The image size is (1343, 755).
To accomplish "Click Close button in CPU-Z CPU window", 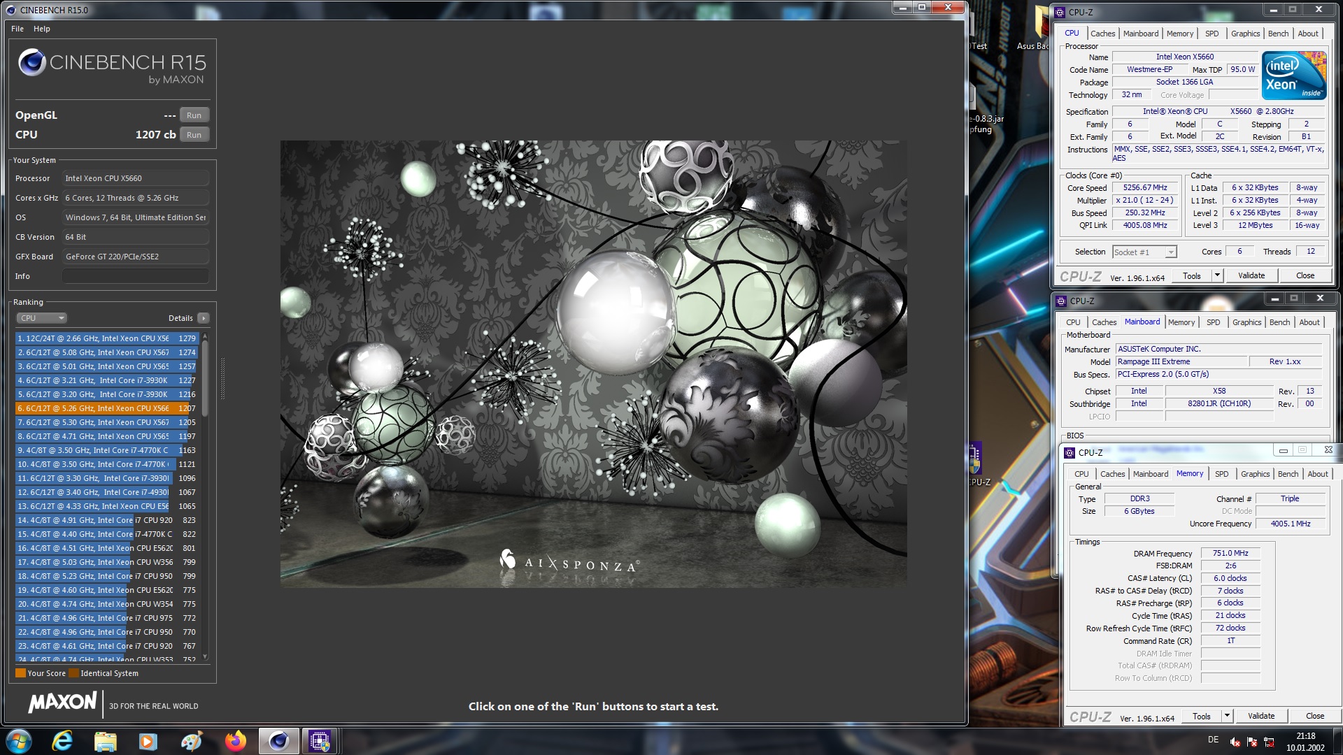I will pyautogui.click(x=1305, y=275).
